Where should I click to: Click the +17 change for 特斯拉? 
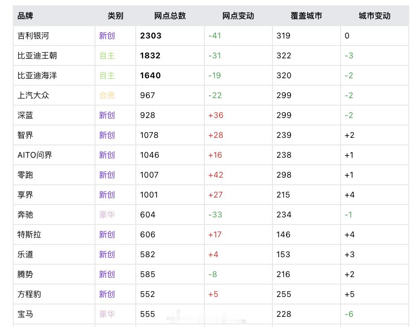(x=215, y=235)
